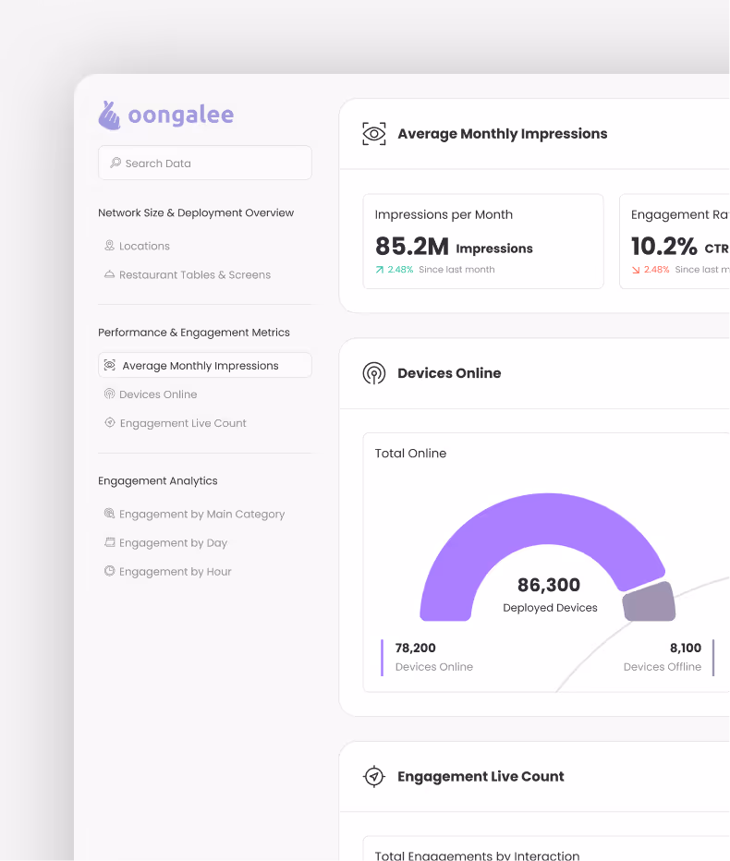Image resolution: width=730 pixels, height=861 pixels.
Task: Click the Engagement Live Count panel title
Action: pos(481,776)
